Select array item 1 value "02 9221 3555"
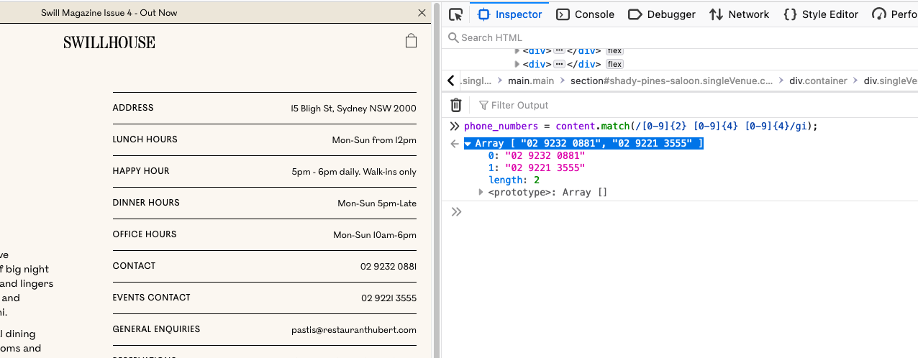The width and height of the screenshot is (918, 358). pyautogui.click(x=545, y=168)
